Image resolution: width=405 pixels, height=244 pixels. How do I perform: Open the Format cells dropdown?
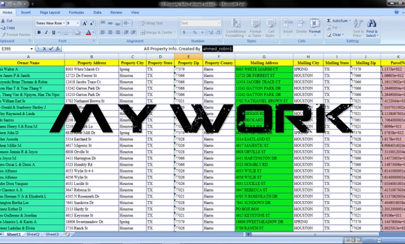coord(315,28)
